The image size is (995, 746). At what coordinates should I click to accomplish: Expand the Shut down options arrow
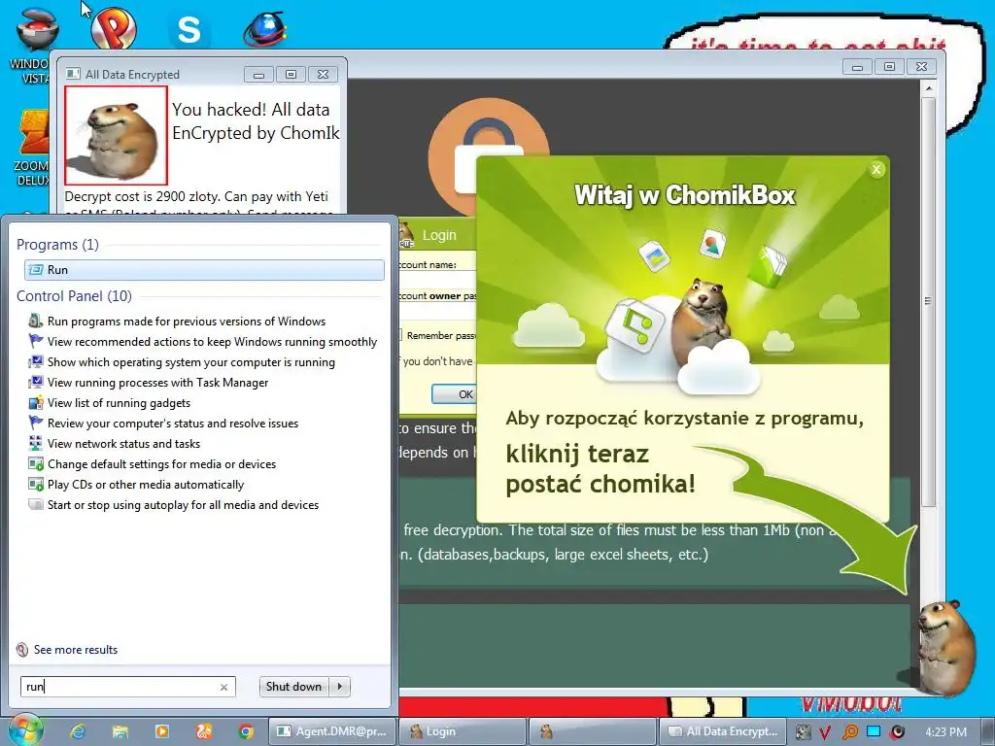(x=340, y=687)
